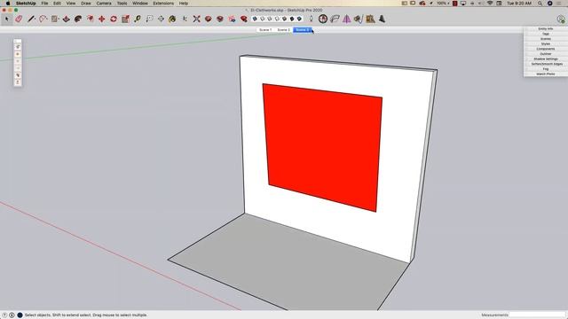Expand the Shadow Settings panel
Image resolution: width=568 pixels, height=319 pixels.
click(x=546, y=59)
